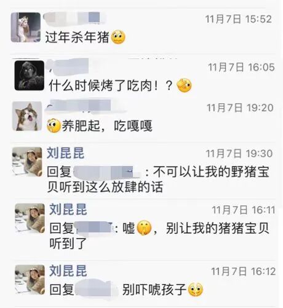Tap 刘昆昆 avatar on the 19:30 reply
283x308 pixels.
pos(27,162)
